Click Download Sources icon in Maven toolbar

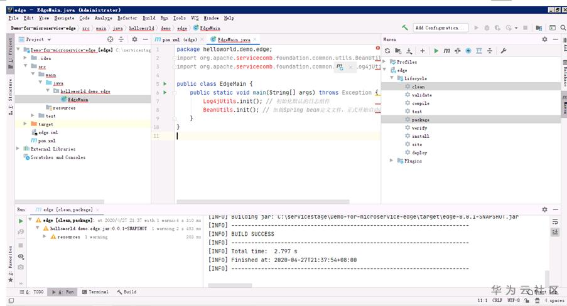(x=409, y=51)
